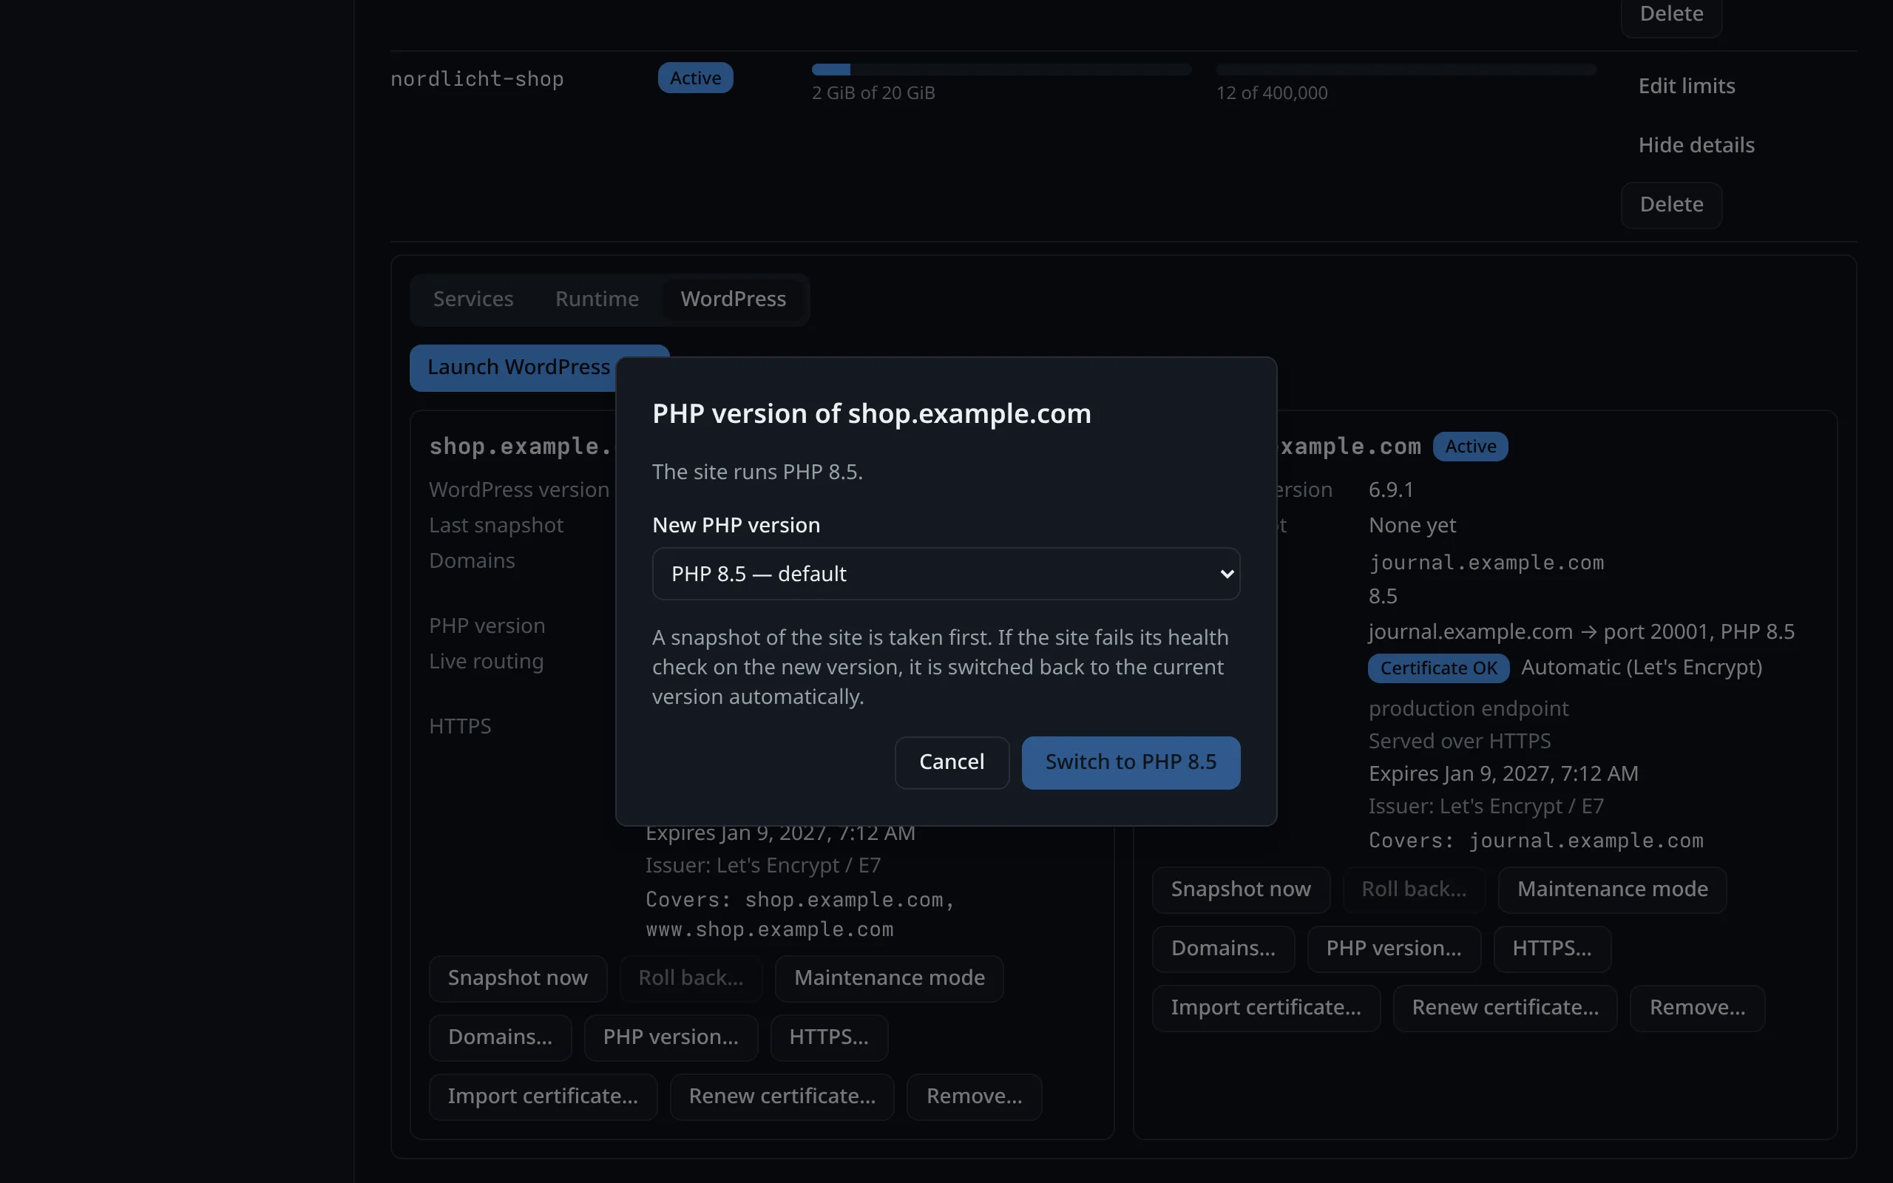The height and width of the screenshot is (1183, 1893).
Task: Click the nordlicht-shop storage usage bar
Action: 1001,70
